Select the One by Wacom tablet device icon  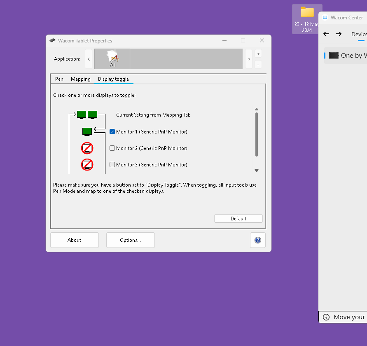[x=334, y=56]
